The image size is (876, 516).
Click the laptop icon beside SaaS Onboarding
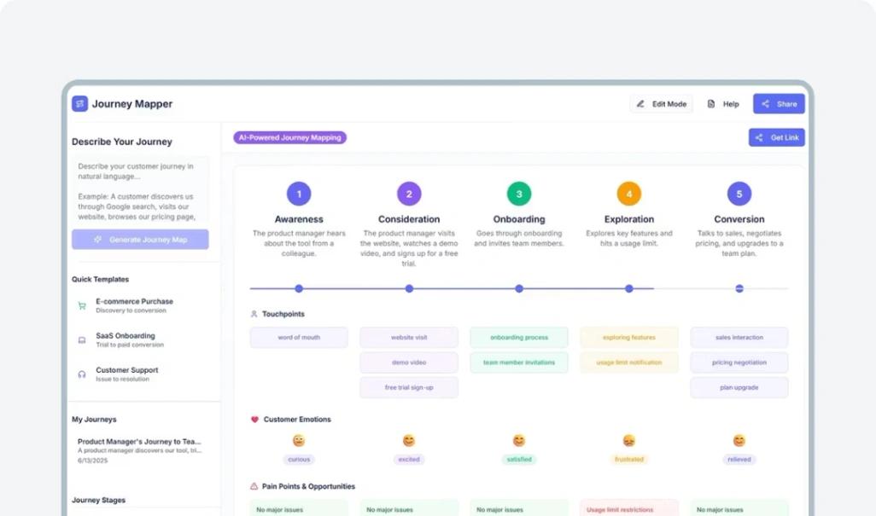tap(82, 340)
